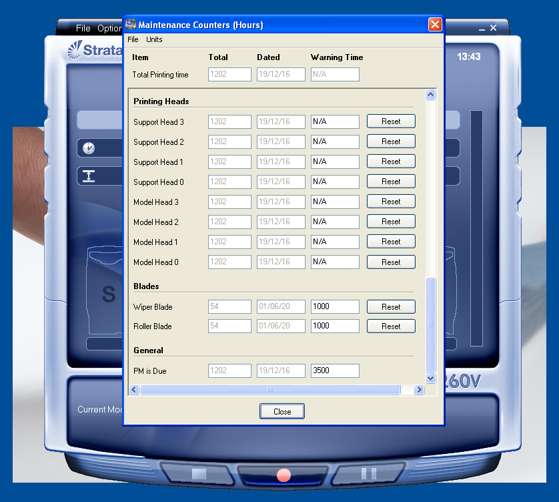Minimize the Stratasys main window

point(482,28)
